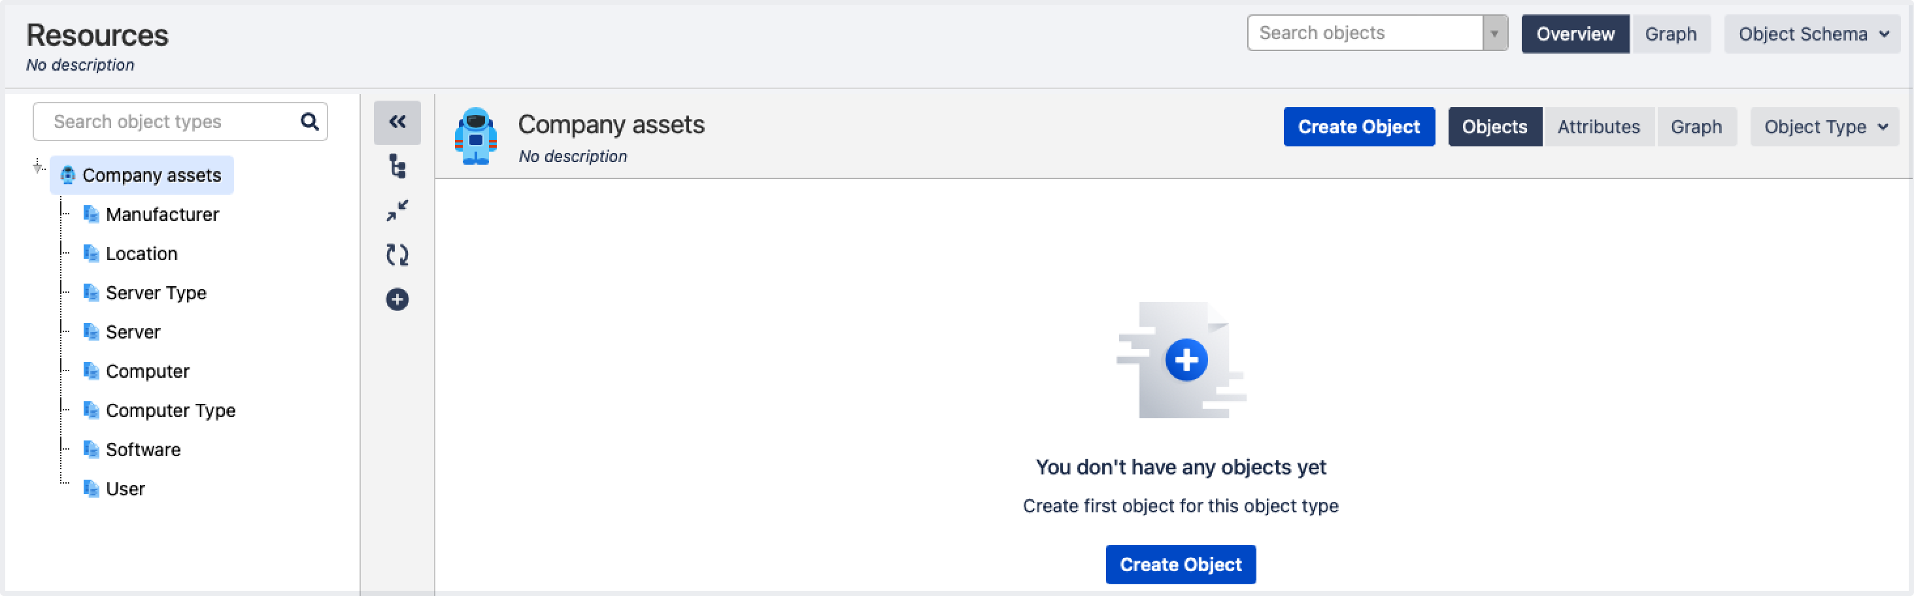Switch to the Attributes tab
The image size is (1914, 596).
point(1599,126)
